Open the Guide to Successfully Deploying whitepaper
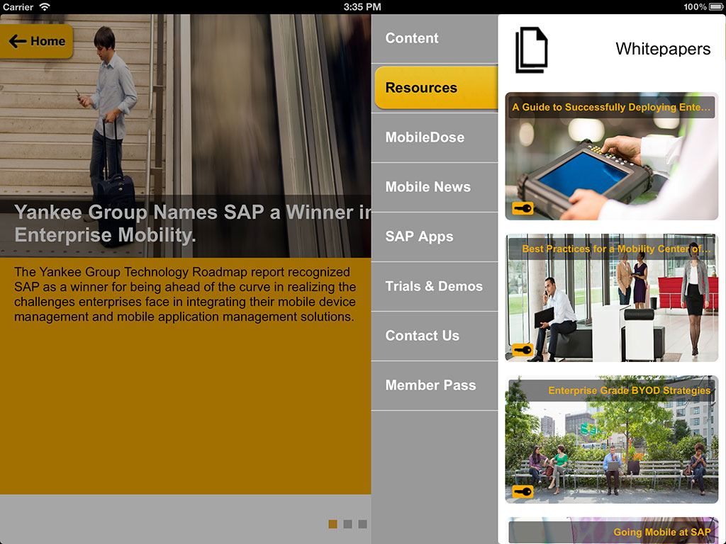Image resolution: width=726 pixels, height=544 pixels. (x=612, y=157)
